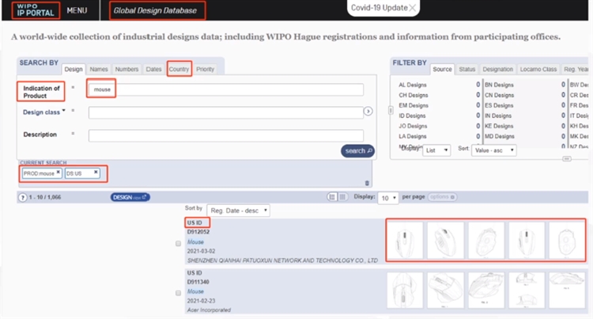Close the Covid-19 Update banner

point(414,8)
